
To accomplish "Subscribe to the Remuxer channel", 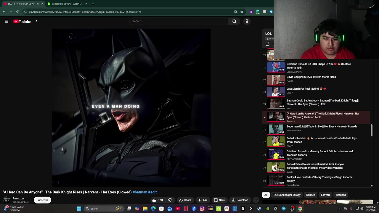I will coord(42,200).
